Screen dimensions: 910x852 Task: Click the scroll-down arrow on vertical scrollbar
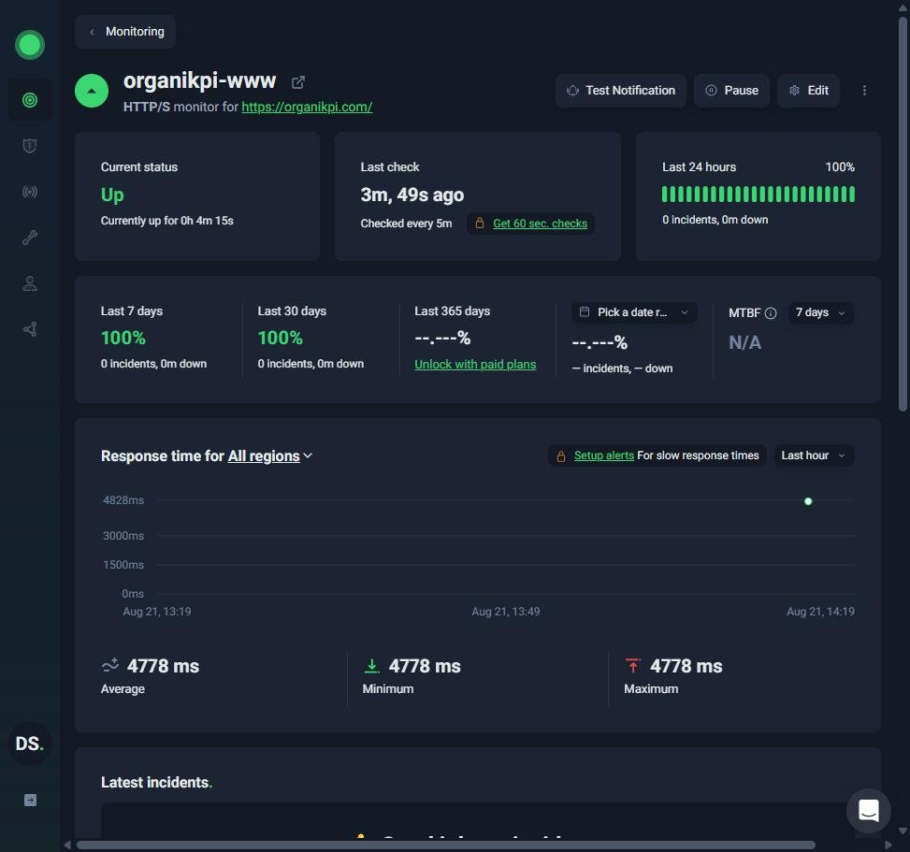coord(903,831)
